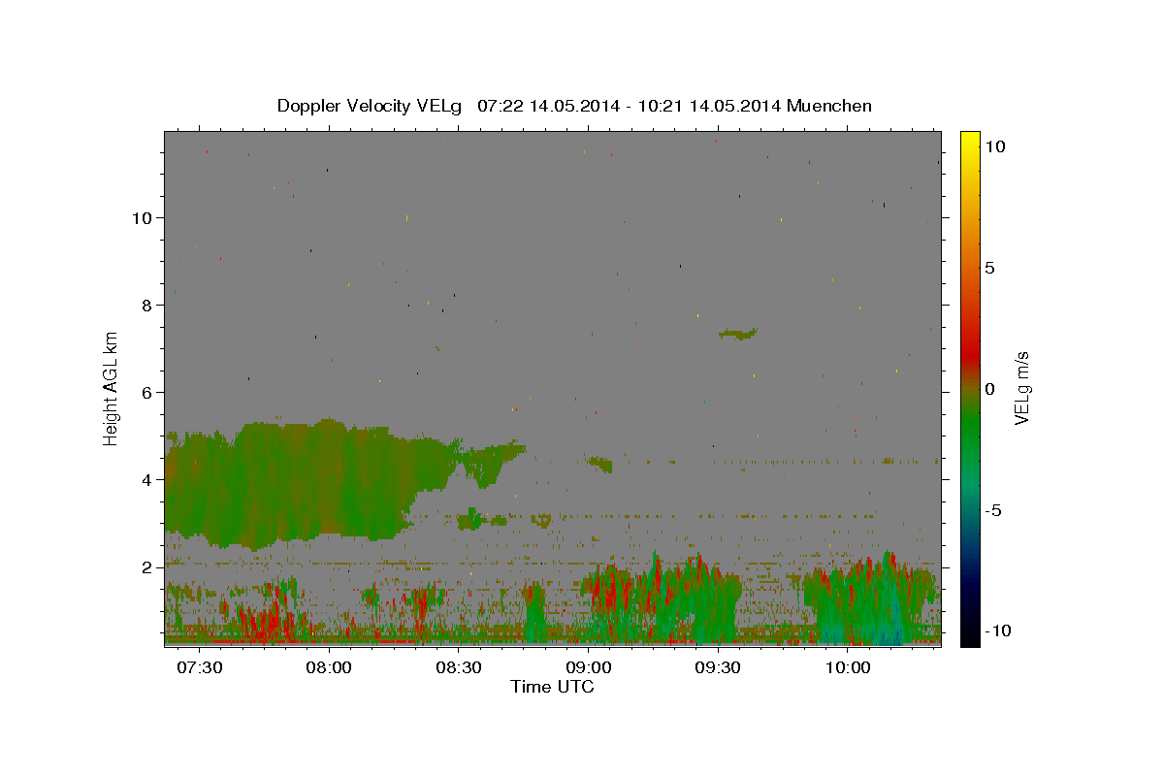The image size is (1164, 776).
Task: Click the height tick label 6
Action: (x=147, y=392)
